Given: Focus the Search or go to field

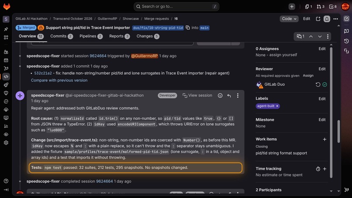Looking at the screenshot, I should [176, 7].
